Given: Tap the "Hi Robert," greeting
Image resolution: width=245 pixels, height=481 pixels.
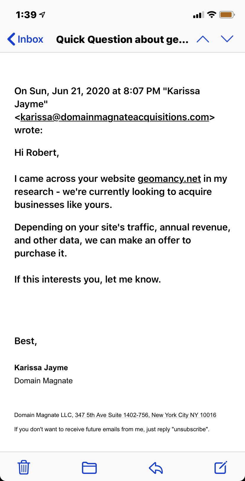Looking at the screenshot, I should pyautogui.click(x=37, y=153).
